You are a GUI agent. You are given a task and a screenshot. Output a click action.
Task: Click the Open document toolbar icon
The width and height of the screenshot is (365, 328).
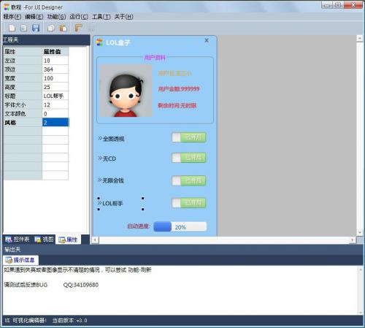[24, 28]
